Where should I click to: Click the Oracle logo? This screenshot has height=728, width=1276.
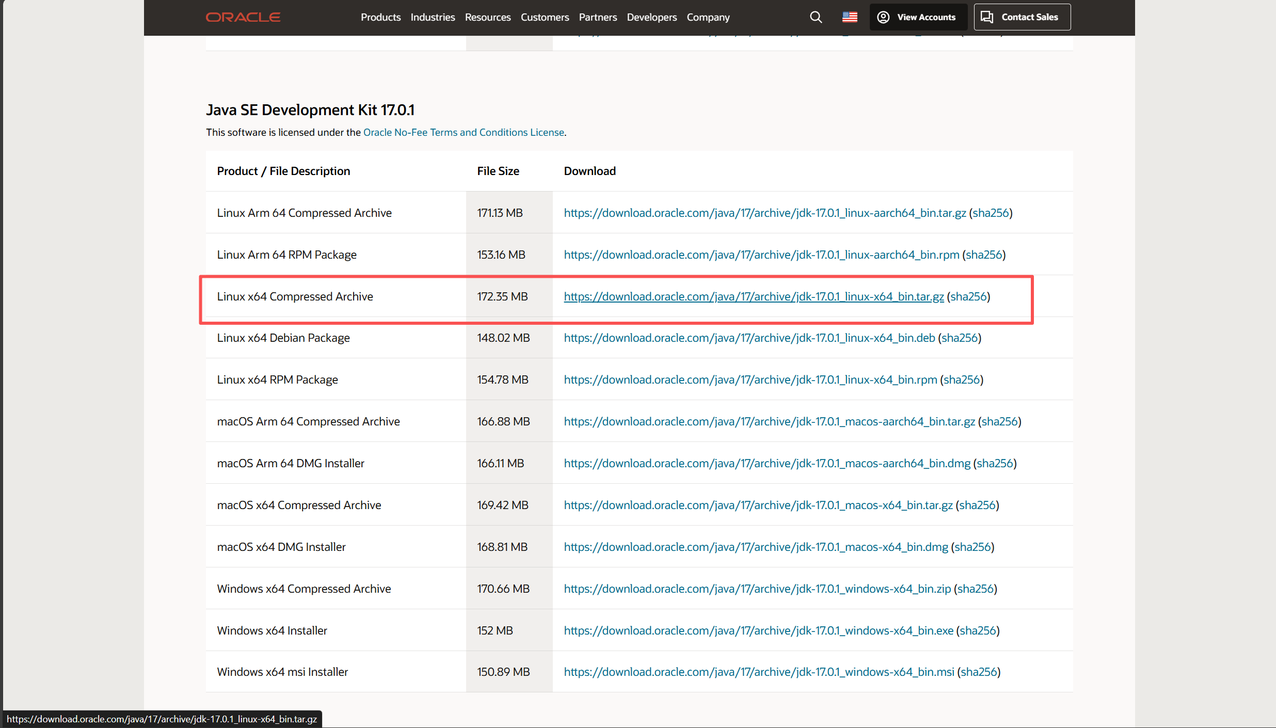coord(243,17)
